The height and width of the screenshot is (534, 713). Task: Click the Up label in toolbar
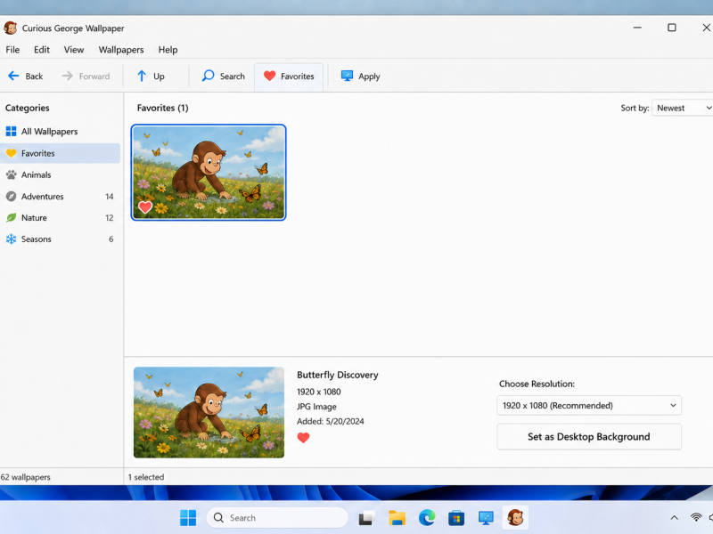click(x=159, y=77)
